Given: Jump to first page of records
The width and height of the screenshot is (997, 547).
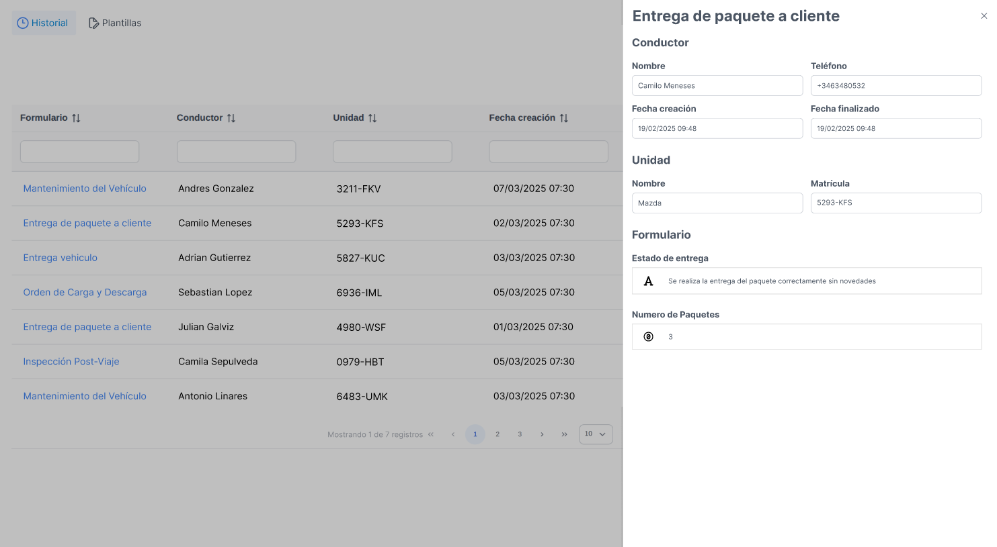Looking at the screenshot, I should (431, 434).
